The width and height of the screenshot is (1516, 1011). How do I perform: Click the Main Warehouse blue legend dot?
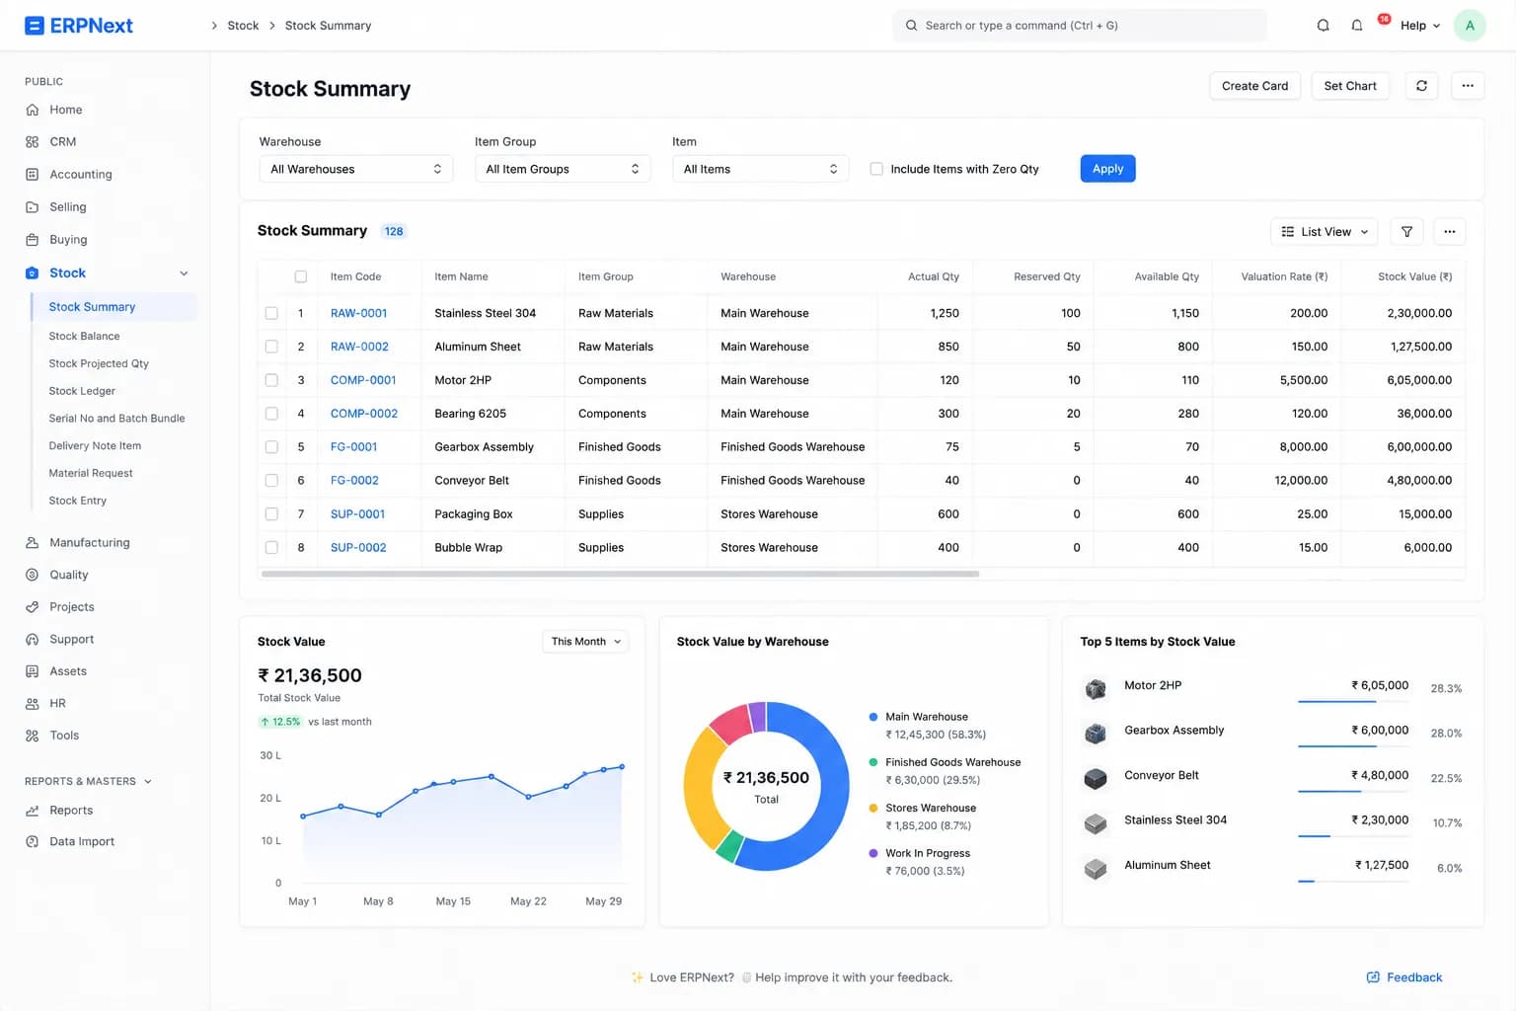pos(873,717)
